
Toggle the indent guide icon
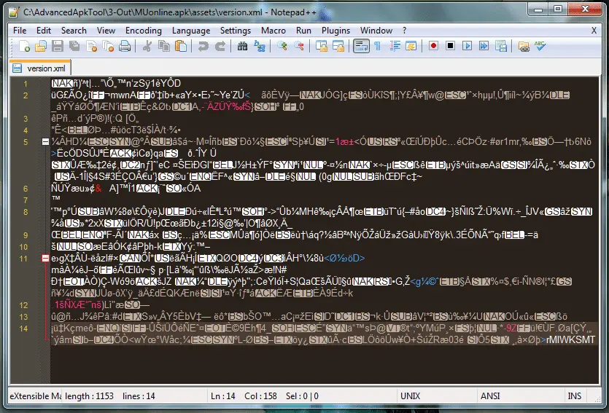point(395,47)
